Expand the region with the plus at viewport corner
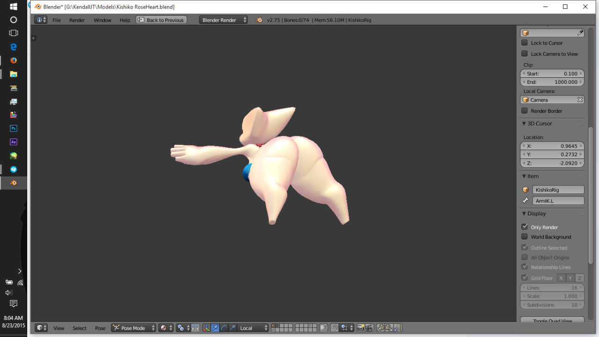 34,38
